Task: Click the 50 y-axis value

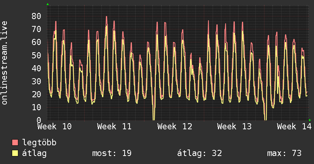Action: coord(36,55)
